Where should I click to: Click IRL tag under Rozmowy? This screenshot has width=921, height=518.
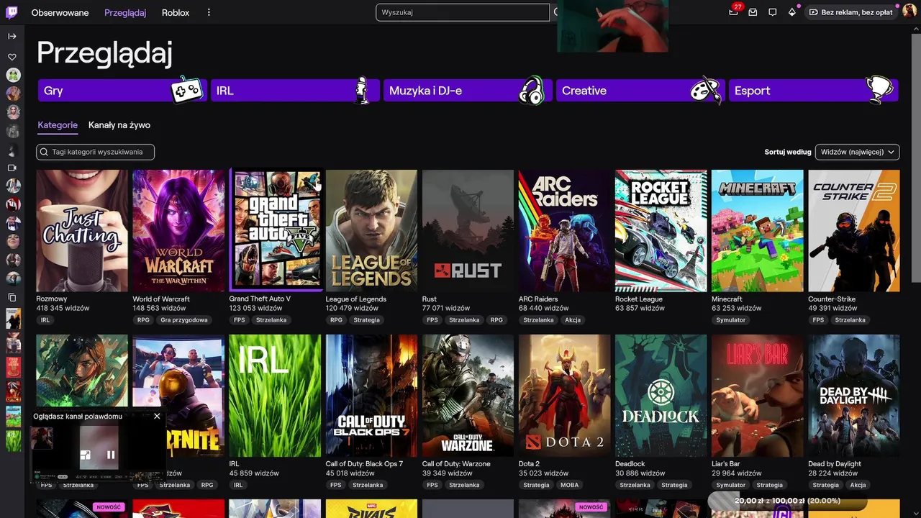point(45,320)
